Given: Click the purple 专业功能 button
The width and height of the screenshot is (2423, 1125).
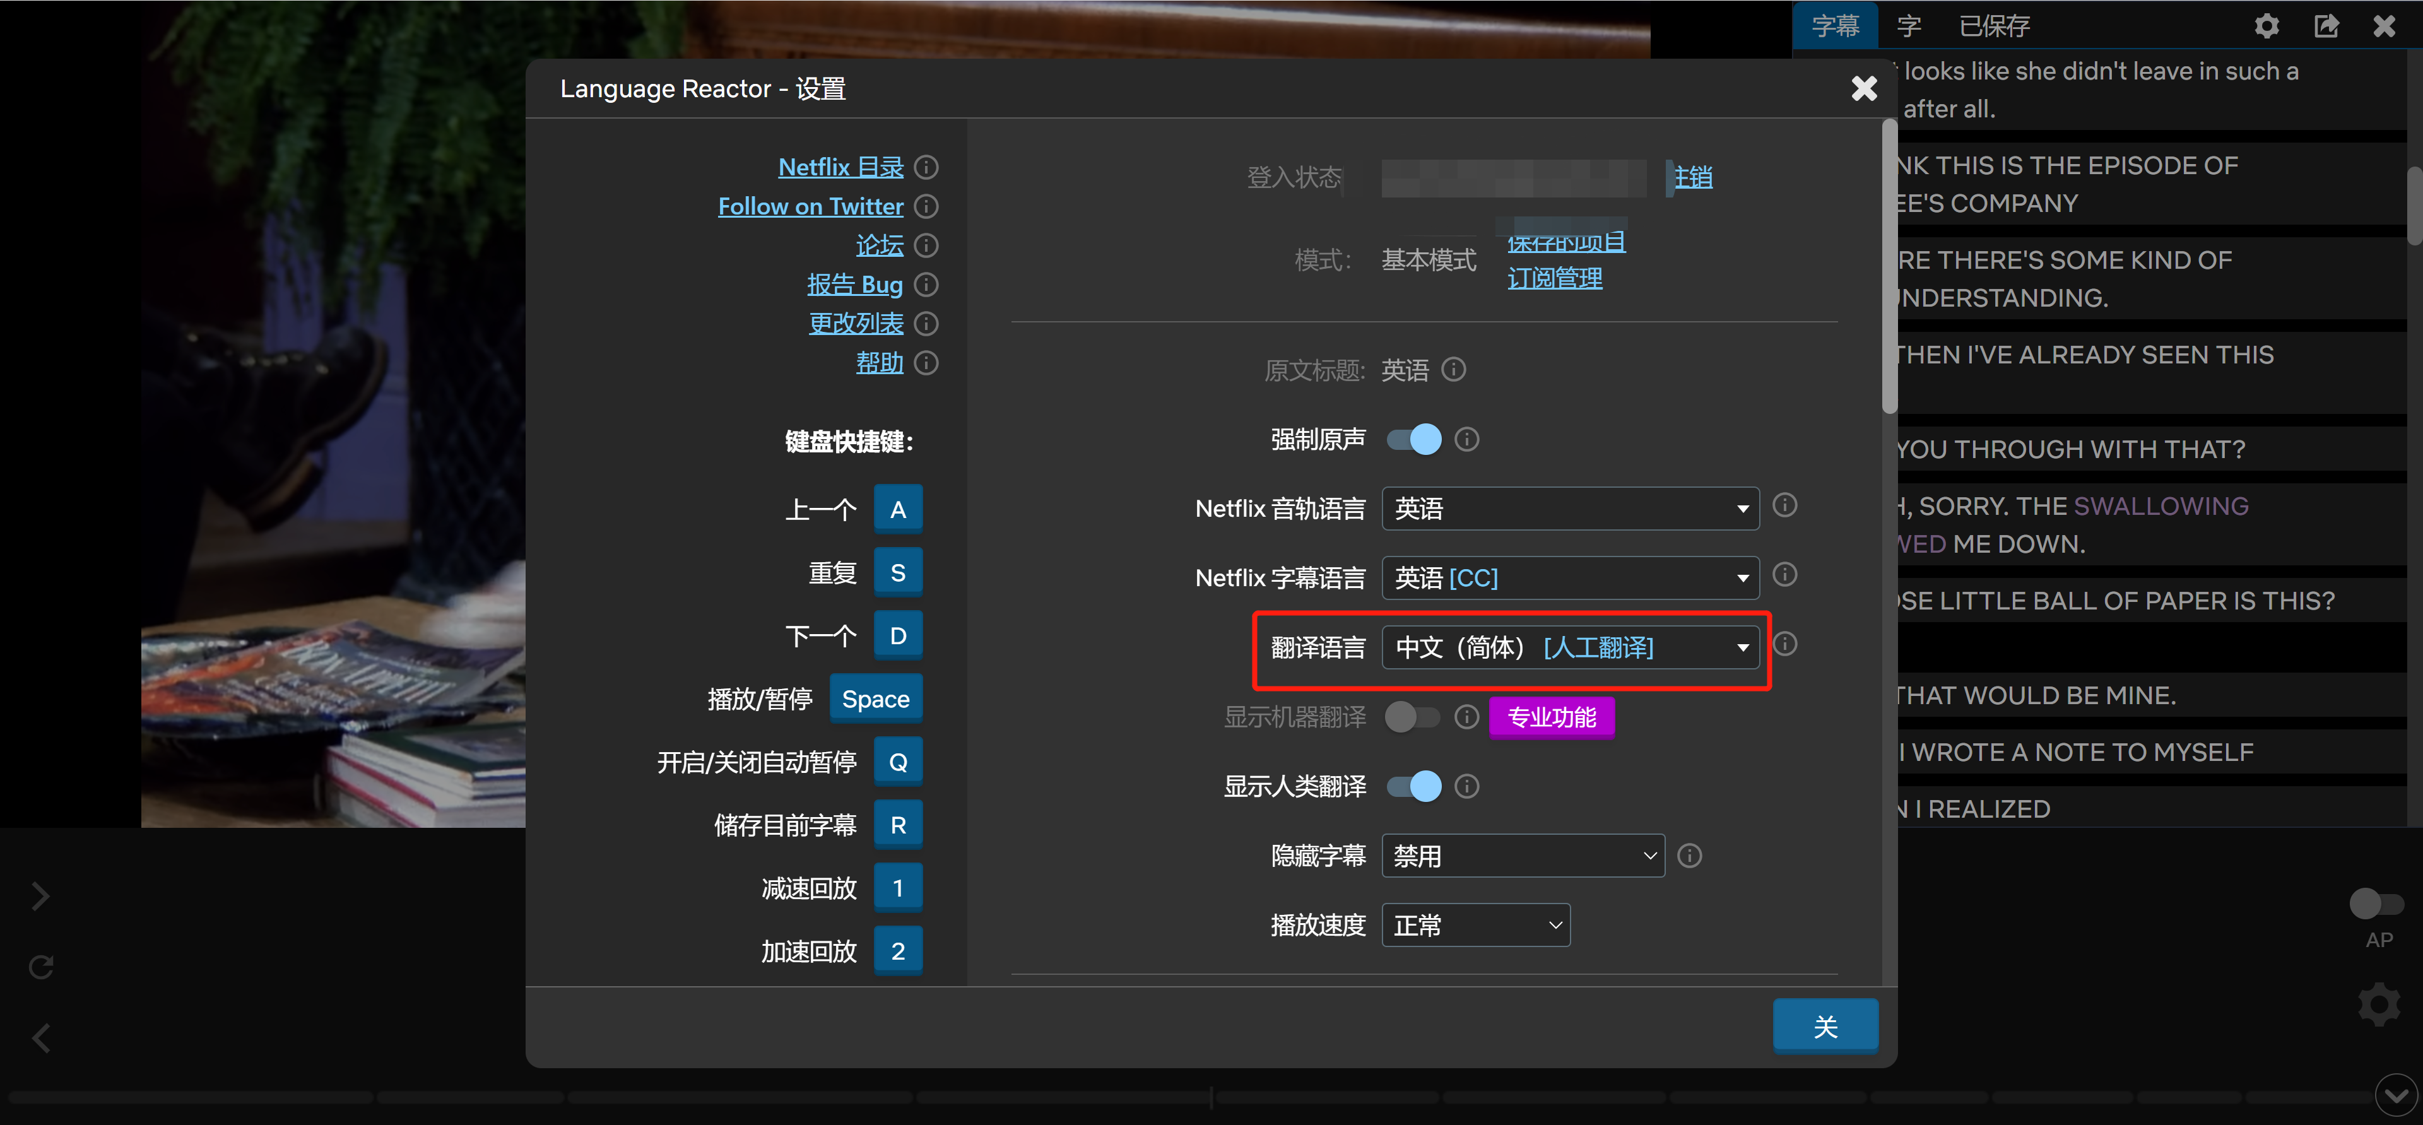Looking at the screenshot, I should tap(1552, 717).
